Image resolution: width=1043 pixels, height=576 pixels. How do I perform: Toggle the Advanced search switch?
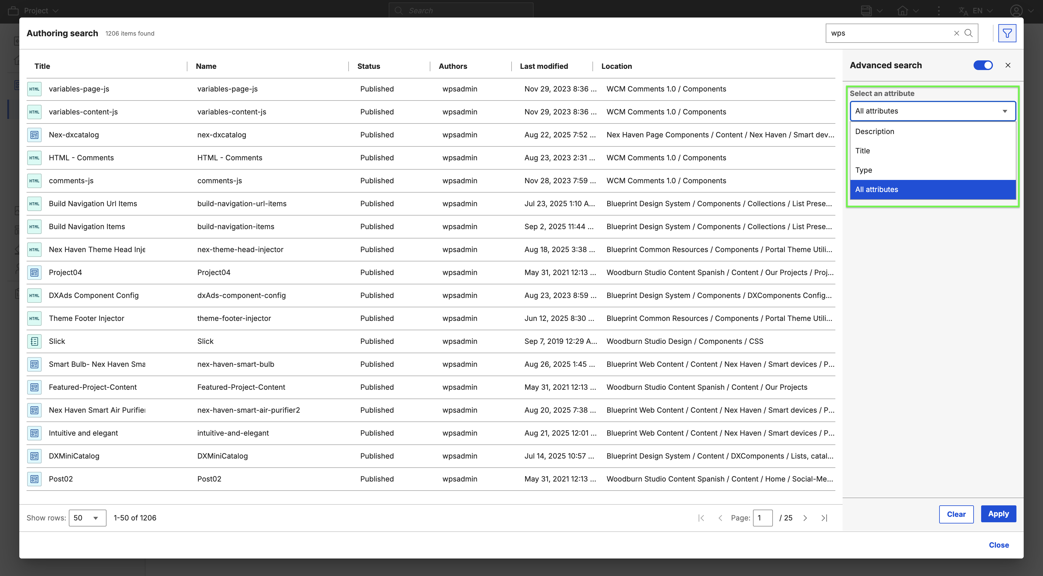(x=983, y=65)
